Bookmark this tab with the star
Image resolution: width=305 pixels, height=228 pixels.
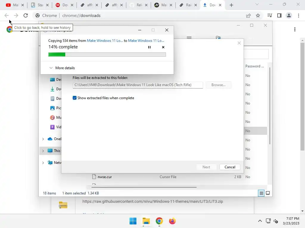(258, 15)
